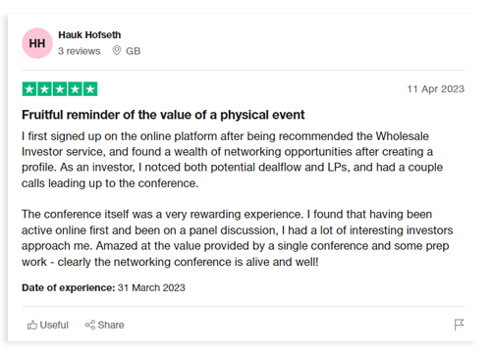The width and height of the screenshot is (491, 356).
Task: Click the third green rating star
Action: [x=60, y=89]
